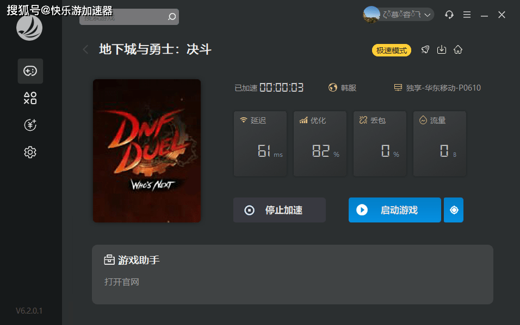Close the accelerator window
Screen dimensions: 520x325
point(502,15)
